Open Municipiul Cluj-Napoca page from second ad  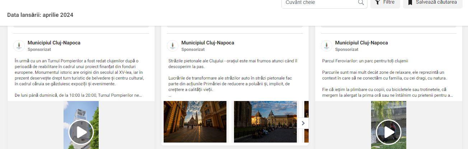[208, 43]
